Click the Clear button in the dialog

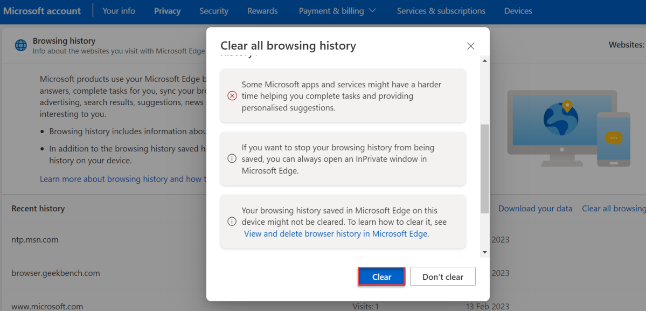pyautogui.click(x=381, y=277)
